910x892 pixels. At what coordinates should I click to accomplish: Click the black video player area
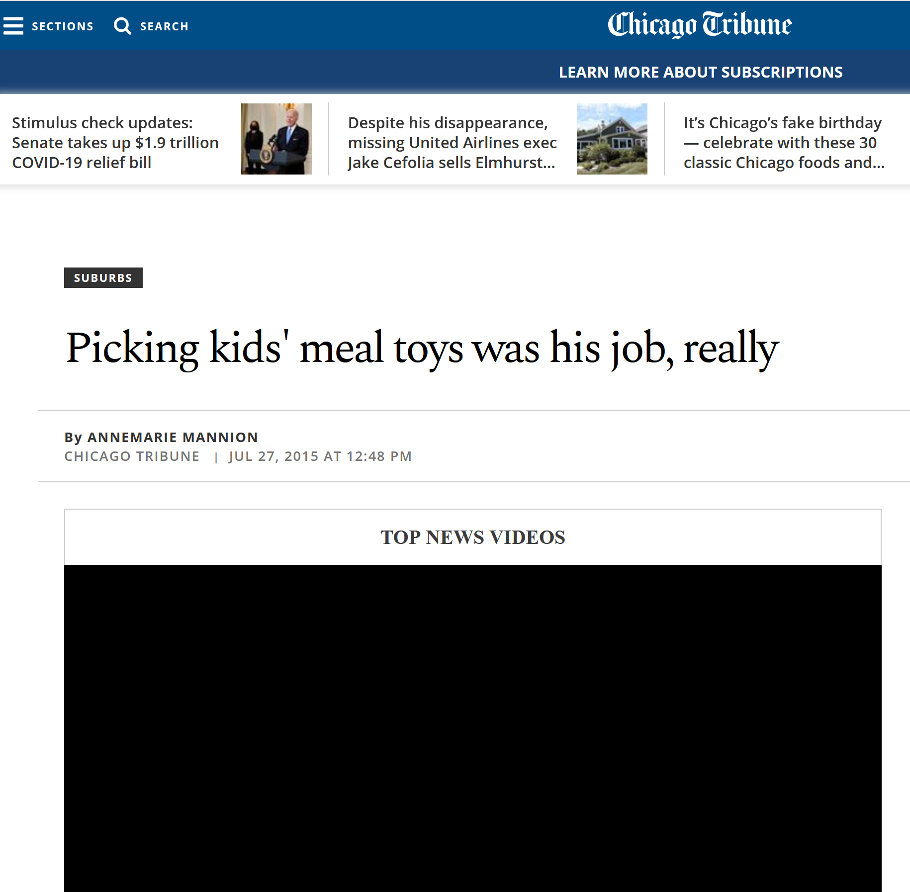coord(472,726)
